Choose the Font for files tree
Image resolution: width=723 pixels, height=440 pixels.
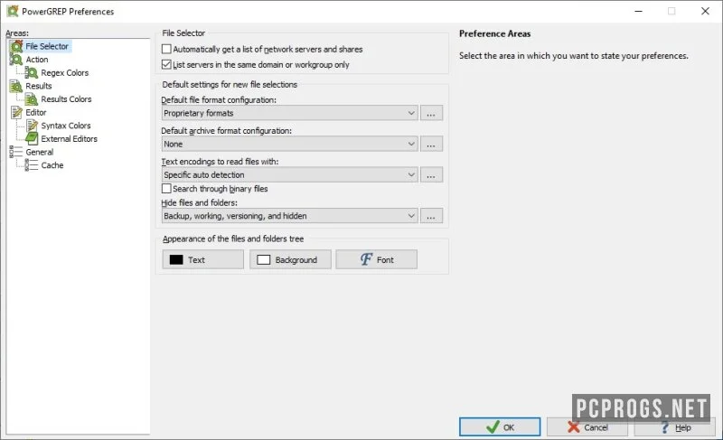pyautogui.click(x=376, y=259)
